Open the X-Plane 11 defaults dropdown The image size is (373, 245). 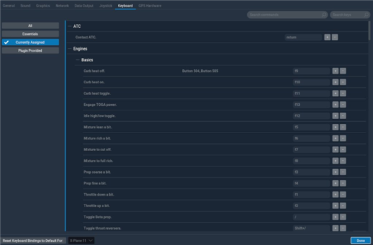pyautogui.click(x=81, y=240)
